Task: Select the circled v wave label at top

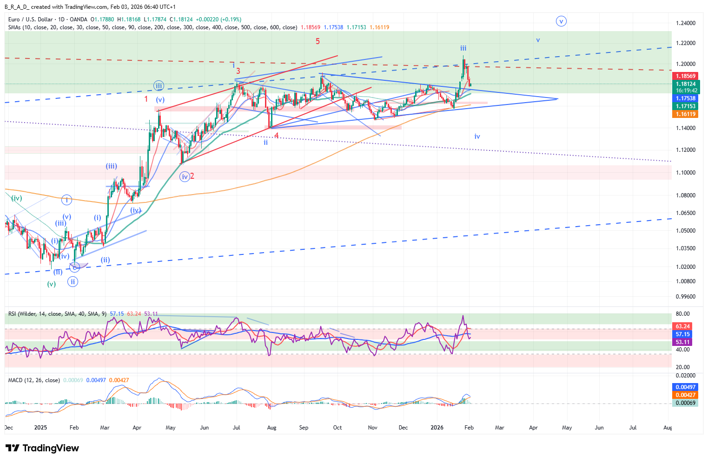Action: (x=561, y=21)
